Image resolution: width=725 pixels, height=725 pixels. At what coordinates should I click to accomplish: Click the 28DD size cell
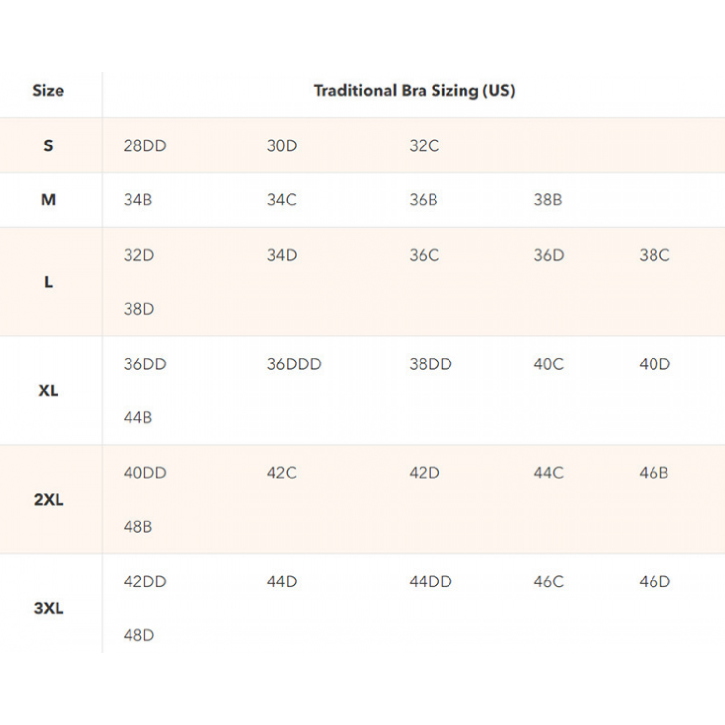145,145
